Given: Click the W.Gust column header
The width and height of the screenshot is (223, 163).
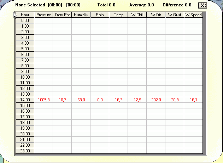Looking at the screenshot, I should (175, 15).
